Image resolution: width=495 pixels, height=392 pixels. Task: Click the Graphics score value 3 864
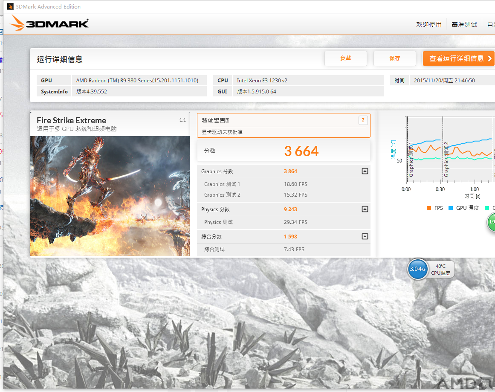[290, 171]
